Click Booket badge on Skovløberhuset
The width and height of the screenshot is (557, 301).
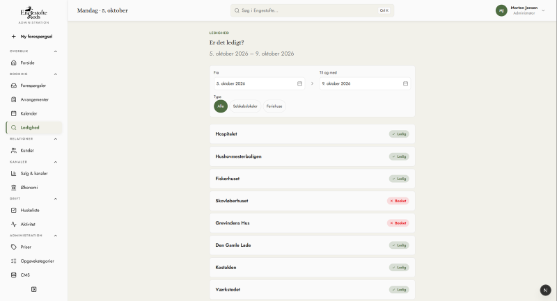pyautogui.click(x=398, y=201)
